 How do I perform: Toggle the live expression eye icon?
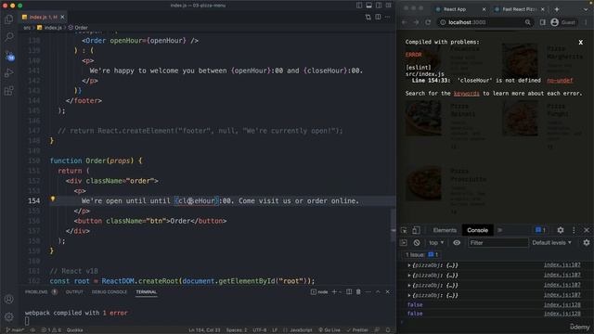(457, 243)
